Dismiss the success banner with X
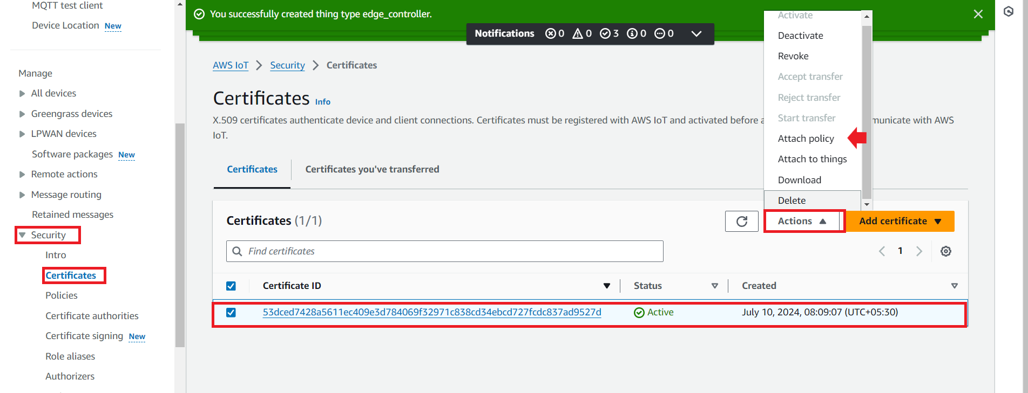The image size is (1028, 393). coord(978,14)
